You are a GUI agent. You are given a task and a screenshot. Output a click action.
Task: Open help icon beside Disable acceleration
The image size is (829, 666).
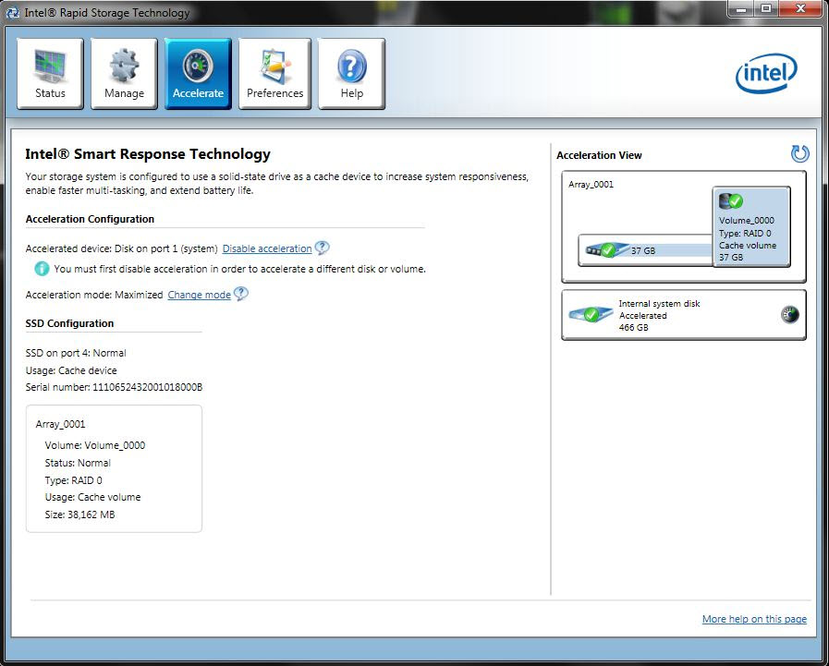pos(322,248)
